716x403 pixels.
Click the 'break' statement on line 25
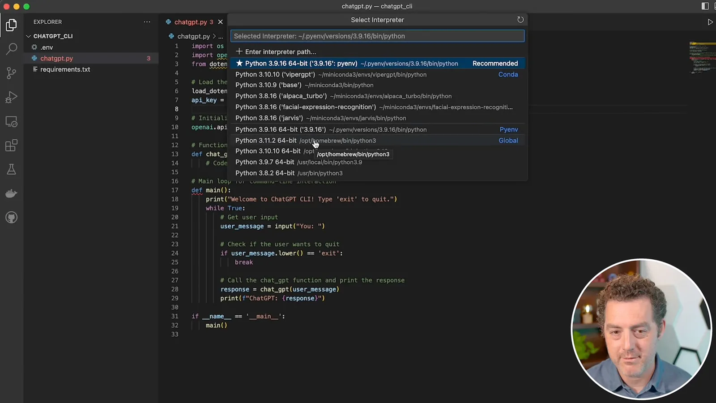[x=244, y=262]
